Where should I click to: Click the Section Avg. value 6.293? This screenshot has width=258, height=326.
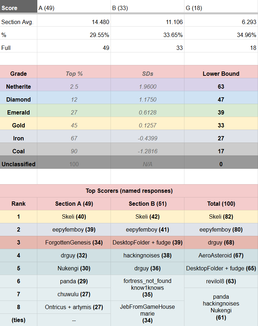click(x=221, y=20)
